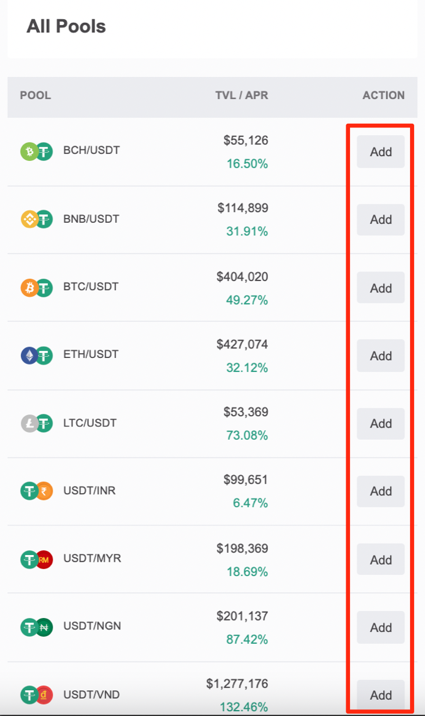Click the USDT/MYR ringgit pair icon

click(x=37, y=559)
